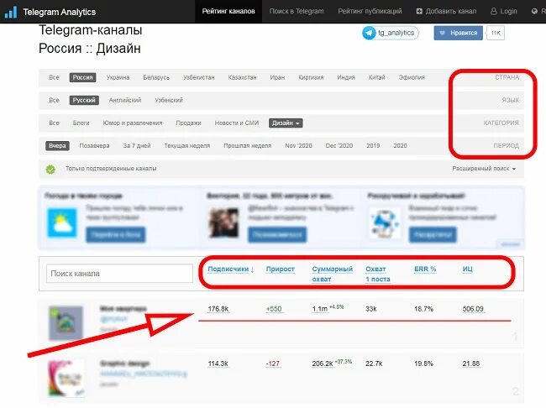Select Прошлая неделя period
Viewport: 546px width, 408px height.
coord(247,146)
